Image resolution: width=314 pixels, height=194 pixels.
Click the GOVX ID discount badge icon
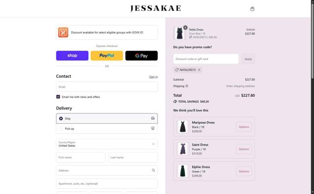coord(63,32)
